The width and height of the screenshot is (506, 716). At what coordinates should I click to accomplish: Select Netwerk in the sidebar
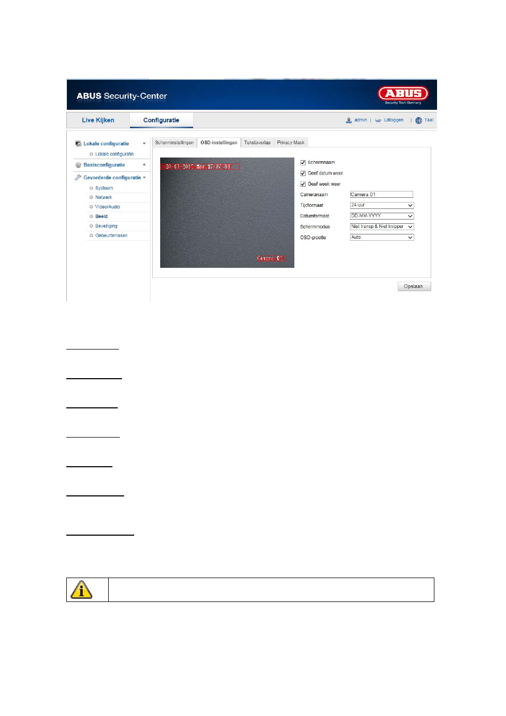tap(103, 197)
